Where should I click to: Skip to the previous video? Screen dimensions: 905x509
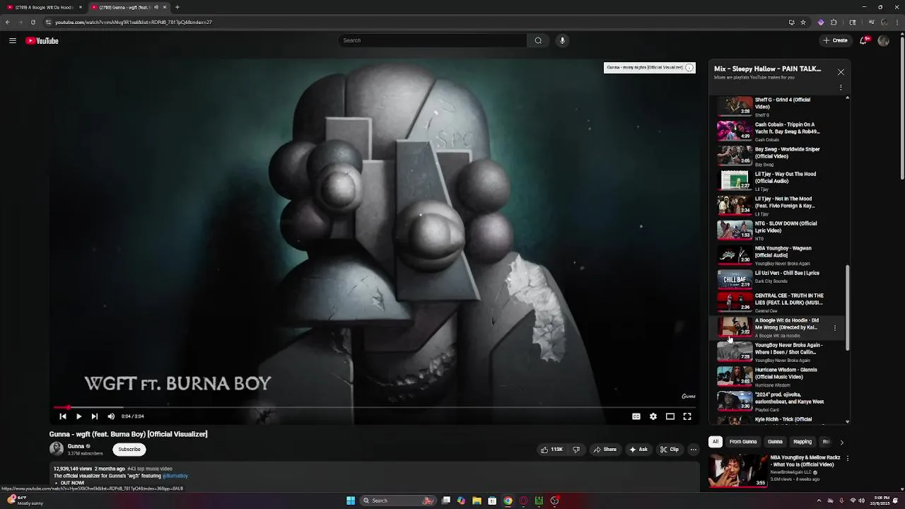pyautogui.click(x=63, y=416)
